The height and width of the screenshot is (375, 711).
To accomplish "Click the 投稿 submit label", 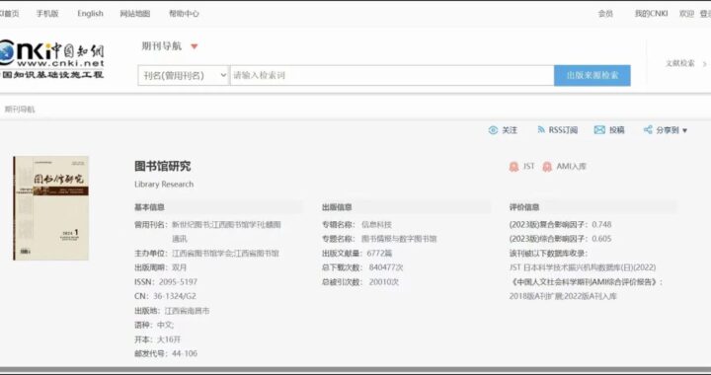I will tap(616, 130).
